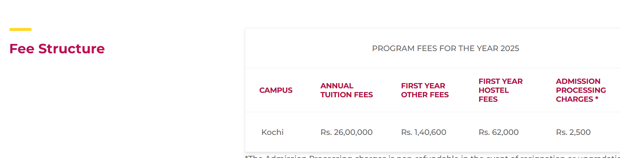This screenshot has width=620, height=158.
Task: Click the Rs. 26,00,000 tuition fee value
Action: [x=347, y=132]
